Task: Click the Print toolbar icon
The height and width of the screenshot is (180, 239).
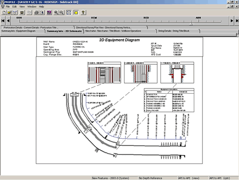Action: (36, 13)
